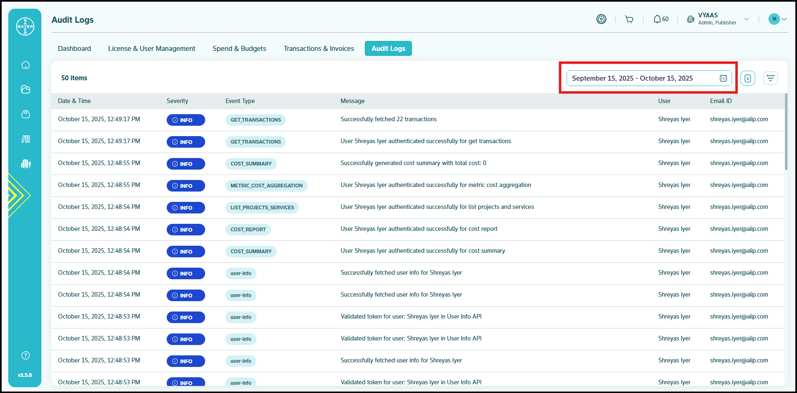Open the filter options icon
Viewport: 797px width, 393px height.
(770, 78)
